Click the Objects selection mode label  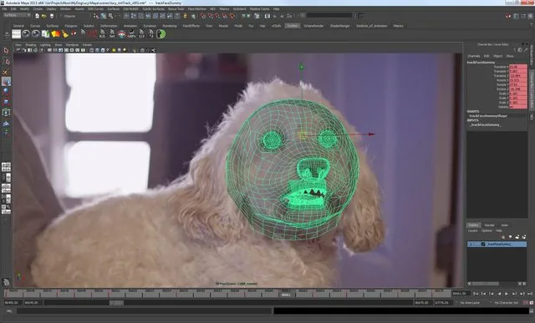(x=69, y=16)
